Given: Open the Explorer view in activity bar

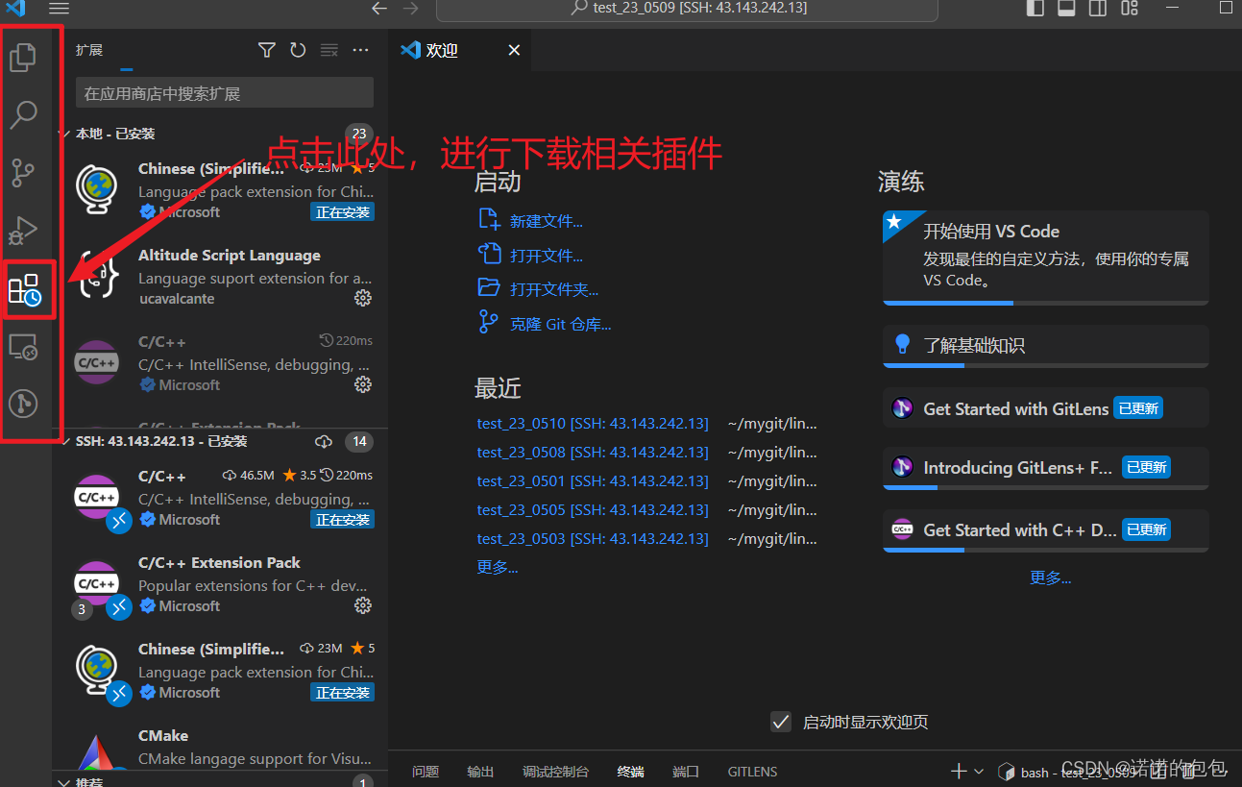Looking at the screenshot, I should [23, 56].
